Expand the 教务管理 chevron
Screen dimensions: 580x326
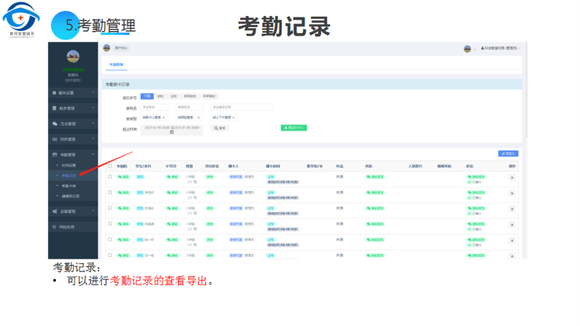tap(93, 108)
